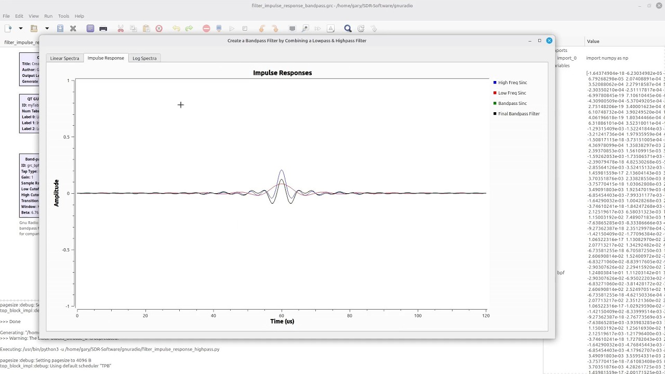The width and height of the screenshot is (665, 374).
Task: Click the 'import numpy as np' value cell
Action: [607, 58]
